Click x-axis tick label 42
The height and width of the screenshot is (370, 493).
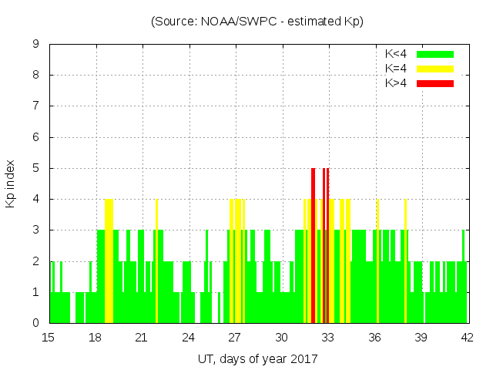(x=467, y=337)
